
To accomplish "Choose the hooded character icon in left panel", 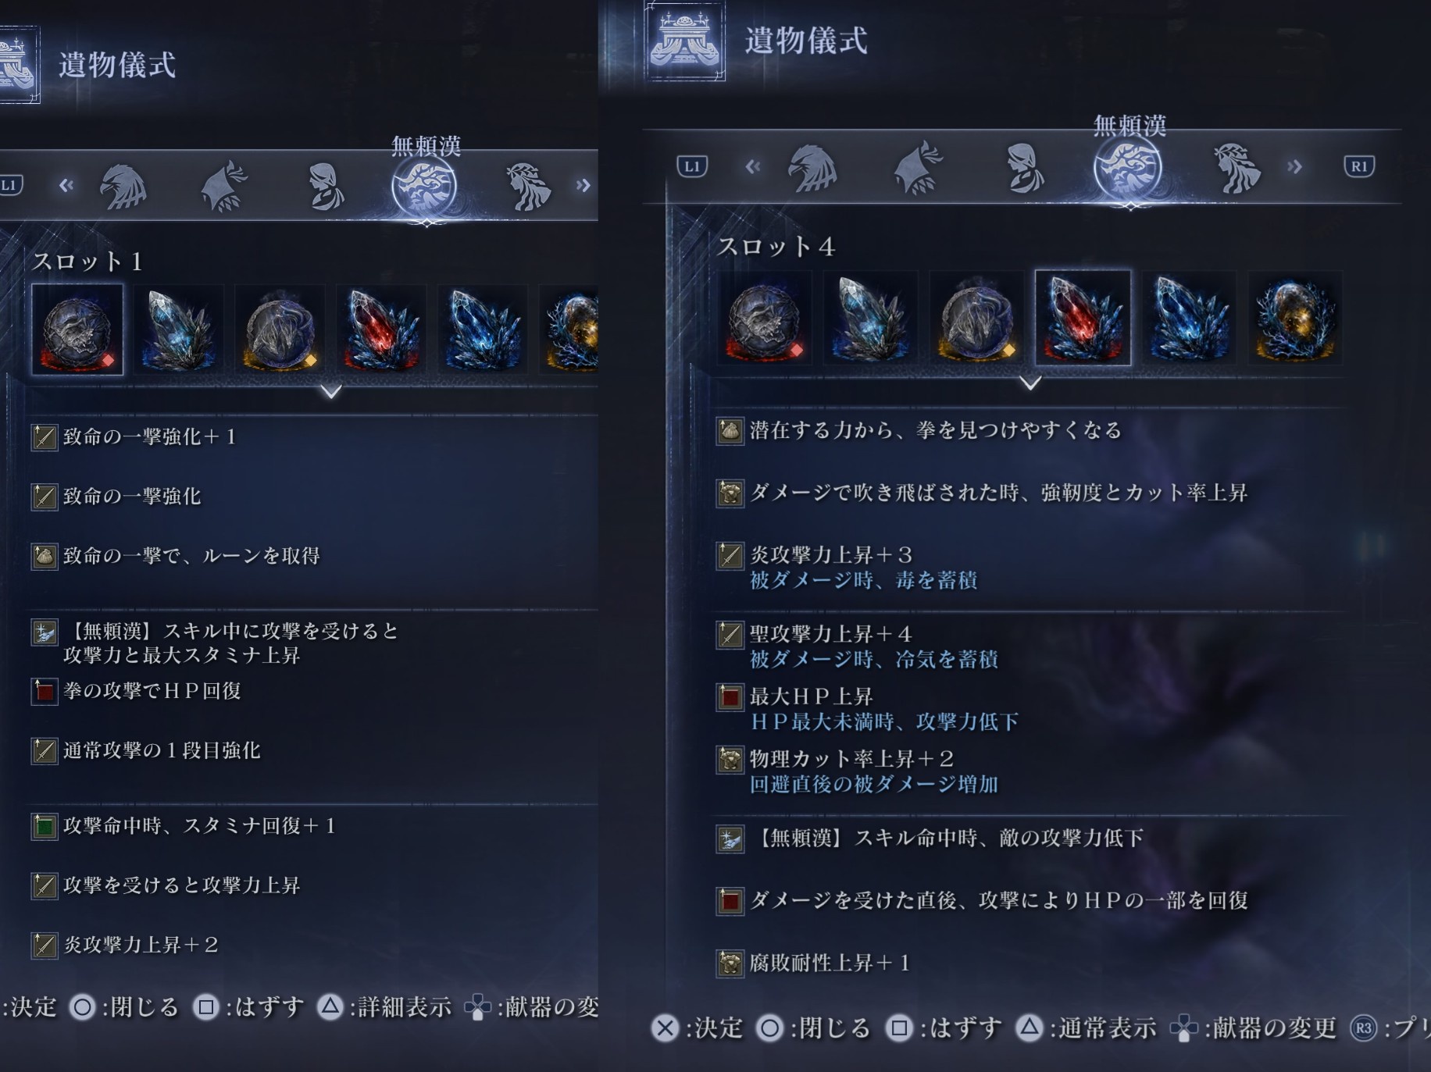I will pos(325,187).
